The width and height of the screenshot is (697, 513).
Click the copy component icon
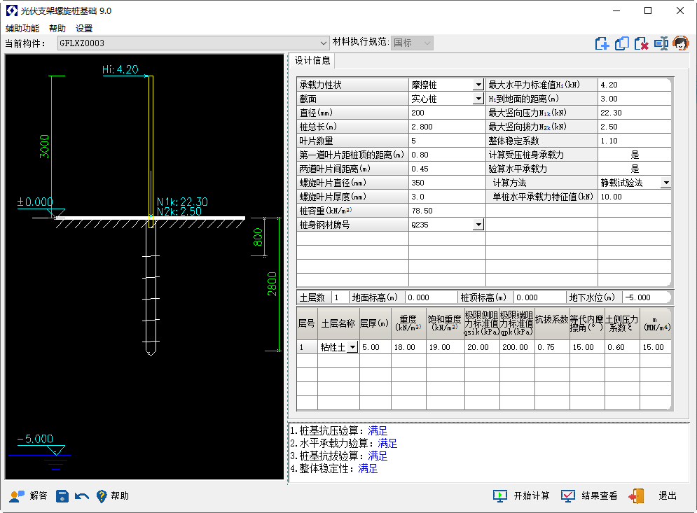click(621, 43)
